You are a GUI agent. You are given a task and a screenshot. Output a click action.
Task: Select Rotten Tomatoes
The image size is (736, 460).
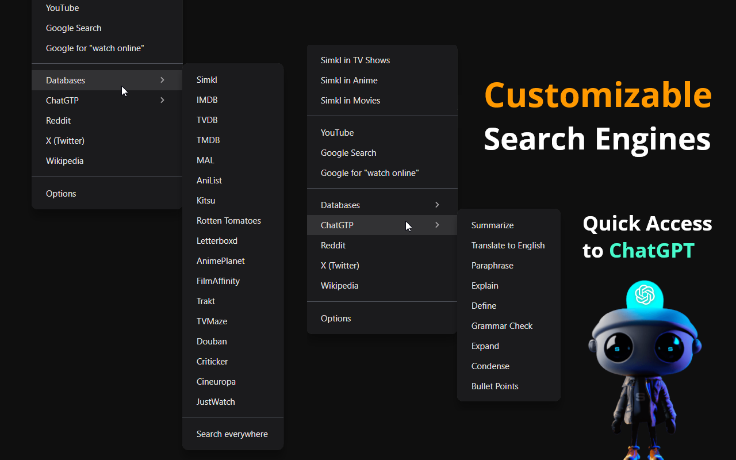click(228, 220)
